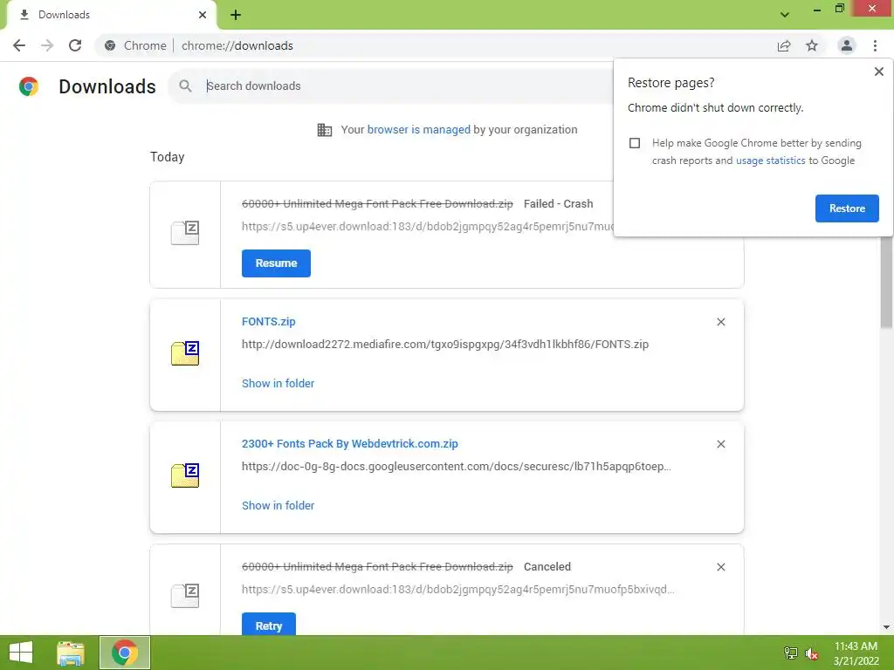Open the usage statistics link
The height and width of the screenshot is (670, 894).
point(770,161)
